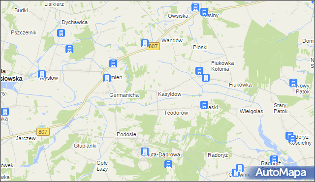This screenshot has width=315, height=182.
Task: Click the upper 807 road number sign near Wandów
Action: pyautogui.click(x=153, y=46)
